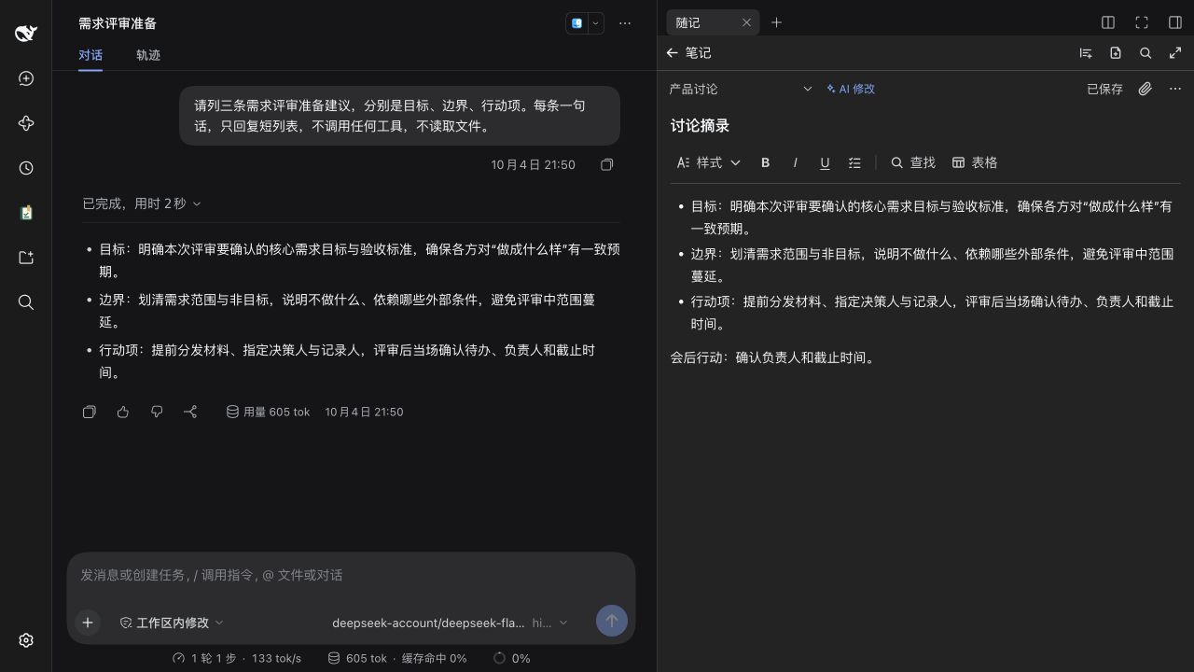
Task: Open the notes list sort icon
Action: (1086, 53)
